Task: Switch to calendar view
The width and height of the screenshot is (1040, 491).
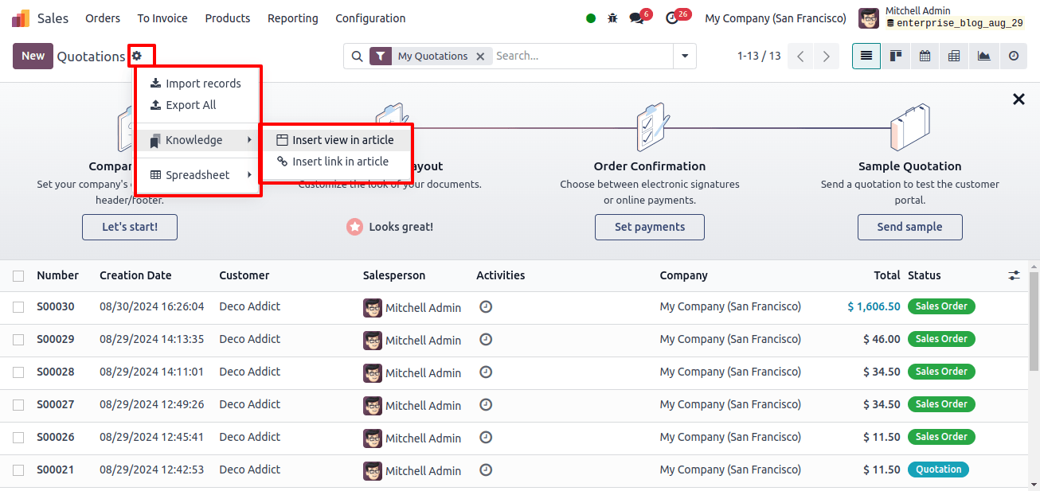Action: click(x=925, y=56)
